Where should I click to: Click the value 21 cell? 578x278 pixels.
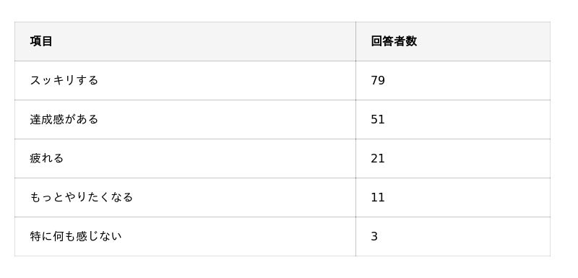coord(453,158)
